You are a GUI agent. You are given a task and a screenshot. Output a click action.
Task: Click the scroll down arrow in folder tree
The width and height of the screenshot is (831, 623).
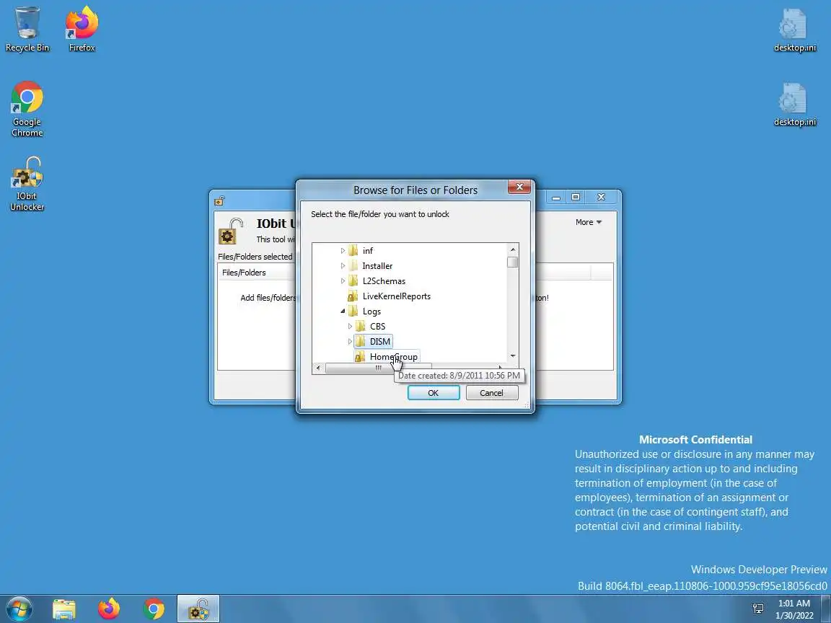(512, 356)
